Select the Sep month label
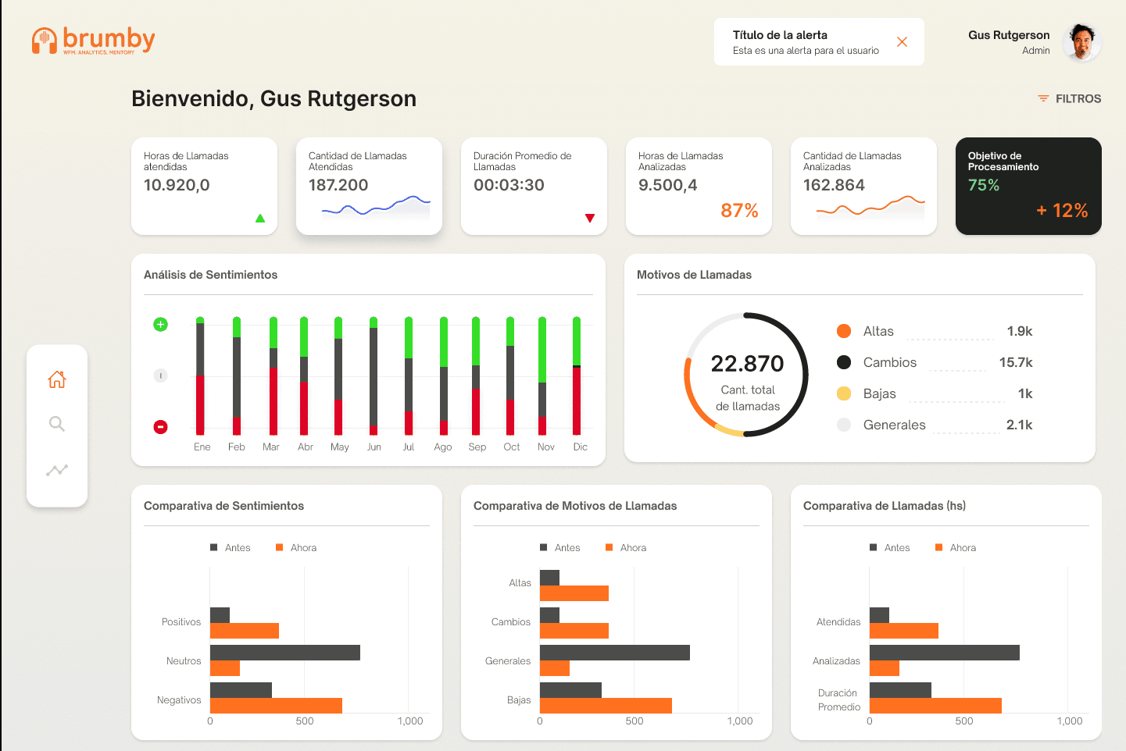Image resolution: width=1126 pixels, height=751 pixels. tap(477, 447)
